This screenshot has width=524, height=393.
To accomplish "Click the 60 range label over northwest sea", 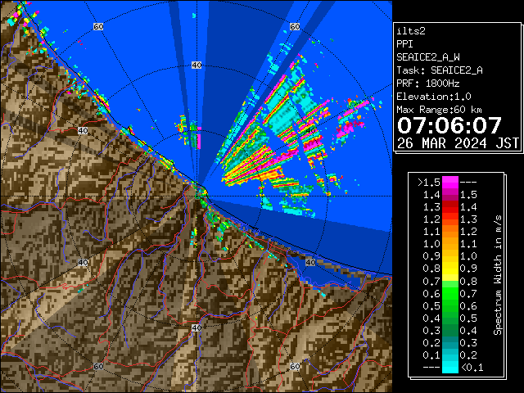I will 98,26.
